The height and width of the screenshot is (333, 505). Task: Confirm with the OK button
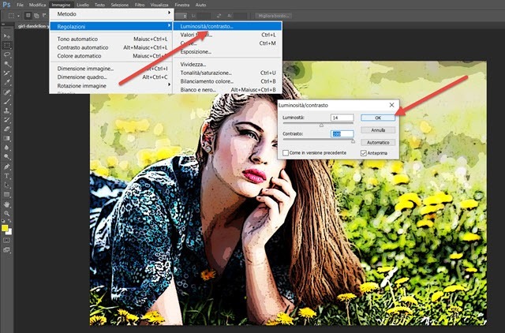[378, 118]
